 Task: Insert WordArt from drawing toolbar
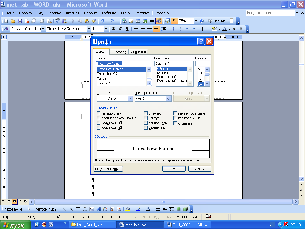coord(99,209)
